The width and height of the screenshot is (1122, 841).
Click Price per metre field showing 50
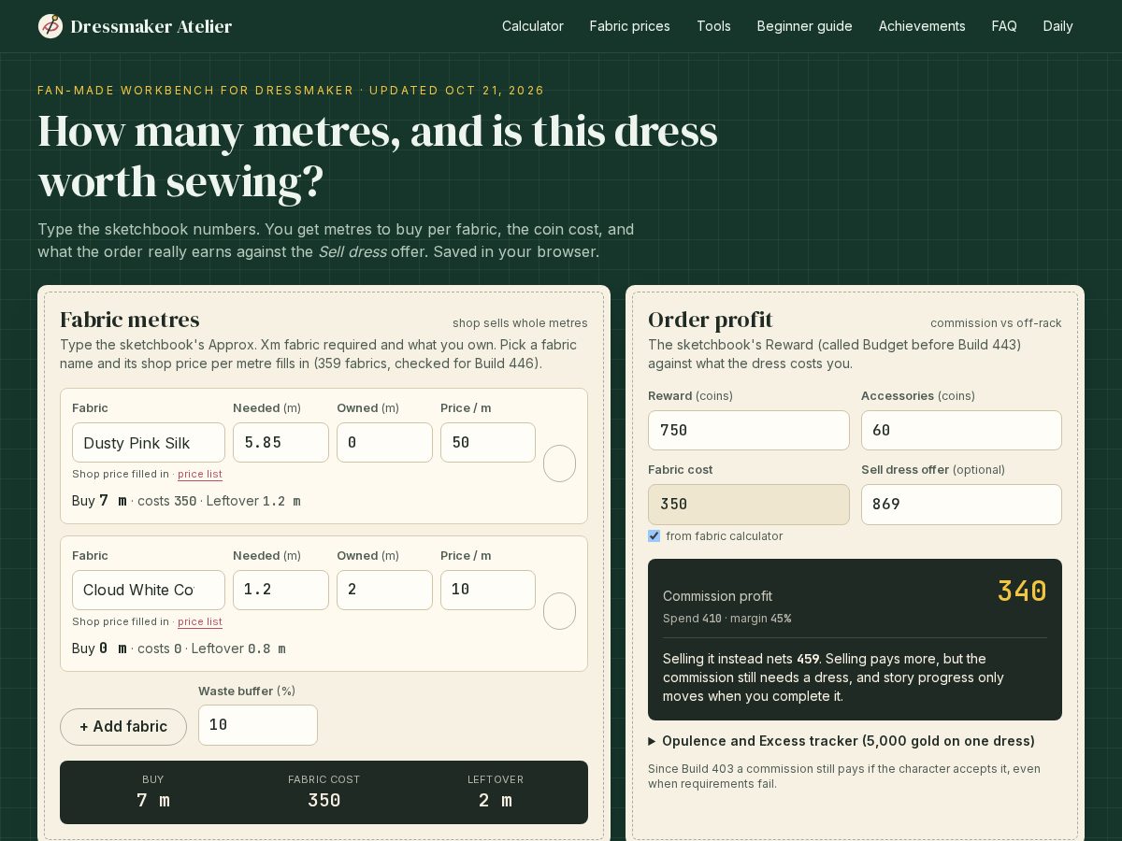coord(488,443)
